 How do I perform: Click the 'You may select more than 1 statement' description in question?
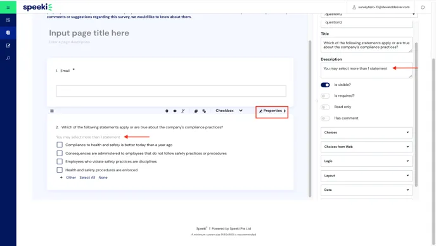pos(88,137)
